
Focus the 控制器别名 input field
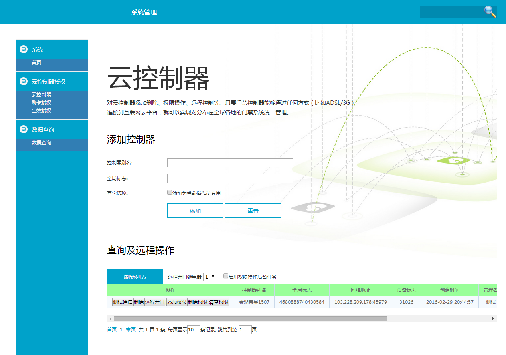pyautogui.click(x=230, y=163)
